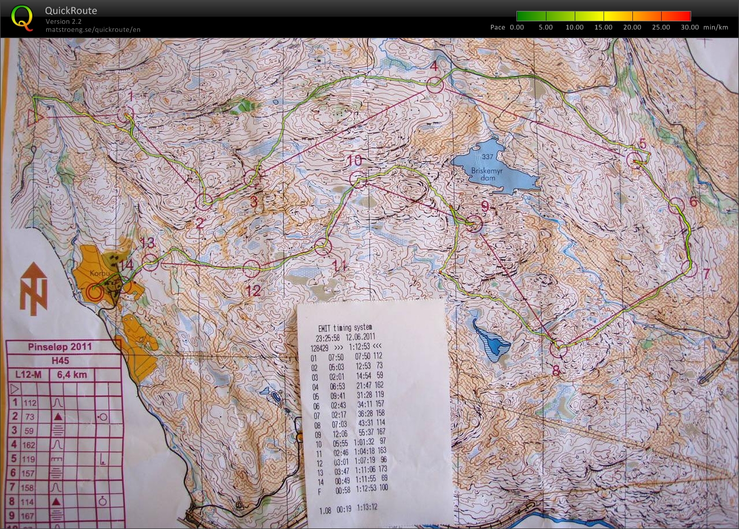
Task: Click the H45 class label
Action: tap(60, 361)
